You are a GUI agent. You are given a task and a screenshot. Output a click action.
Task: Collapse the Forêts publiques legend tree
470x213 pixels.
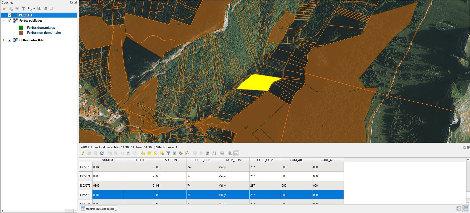(4, 21)
